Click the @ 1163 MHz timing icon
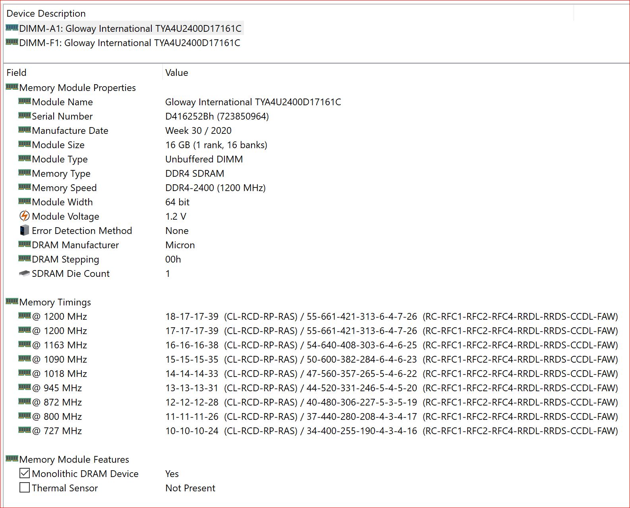This screenshot has width=630, height=508. [25, 344]
